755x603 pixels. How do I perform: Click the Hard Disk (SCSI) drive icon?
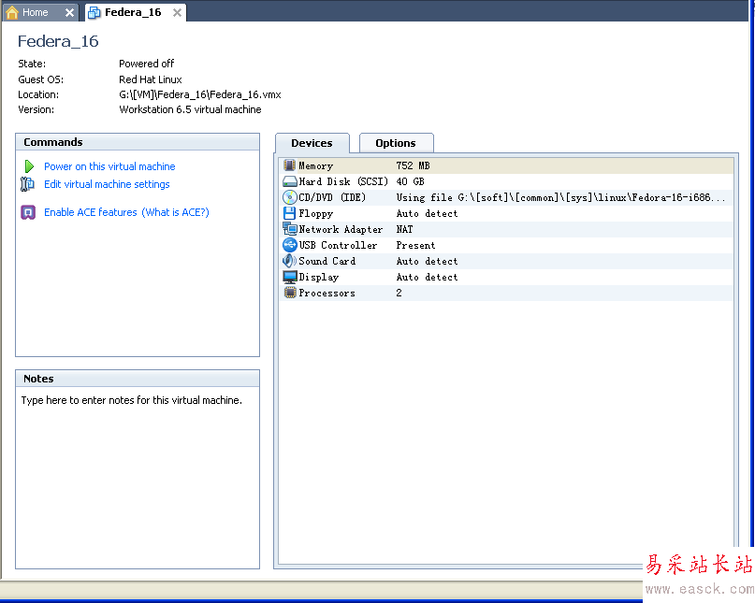[289, 181]
